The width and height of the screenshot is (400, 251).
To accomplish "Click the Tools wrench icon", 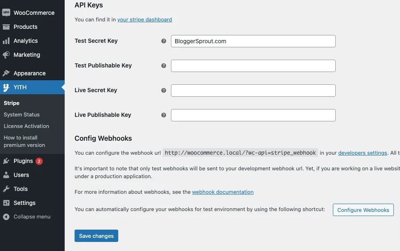I will 6,189.
